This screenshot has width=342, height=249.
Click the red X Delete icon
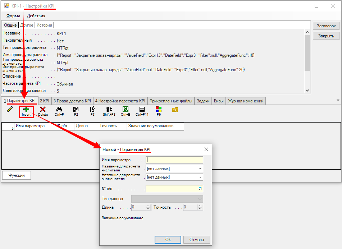[43, 110]
